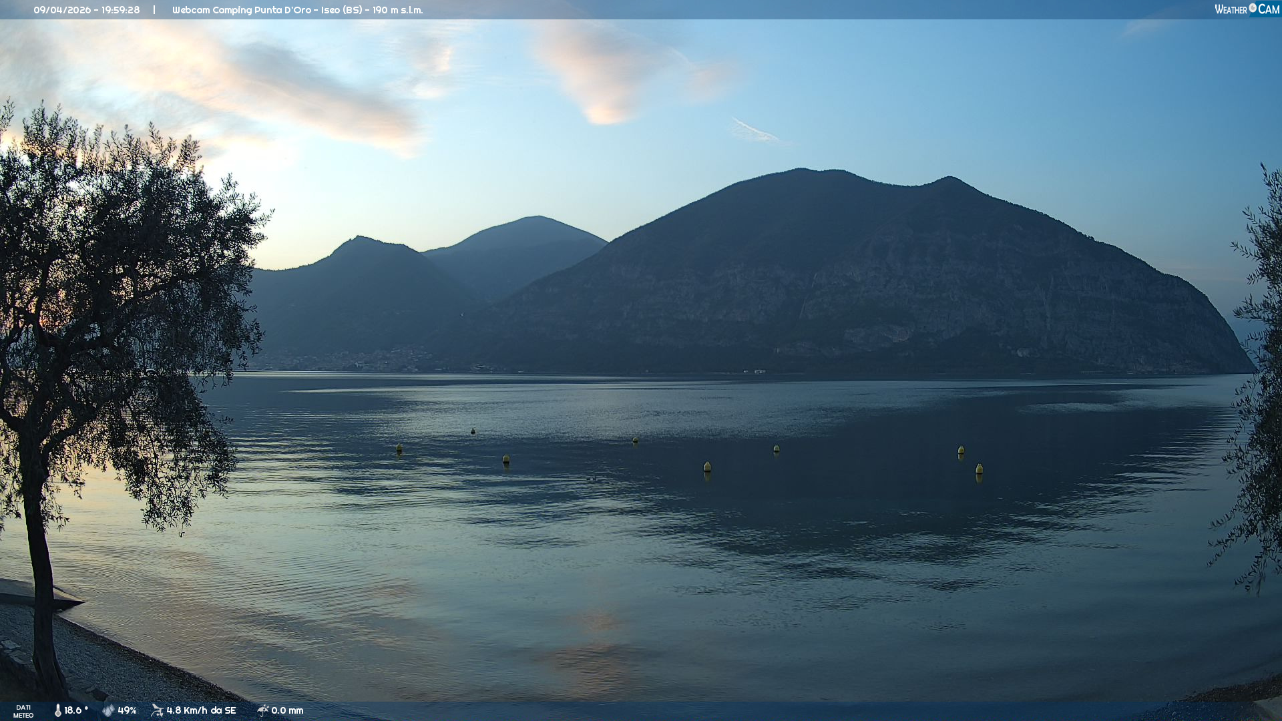Click the 18.6° temperature reading
Viewport: 1282px width, 721px height.
(x=76, y=710)
